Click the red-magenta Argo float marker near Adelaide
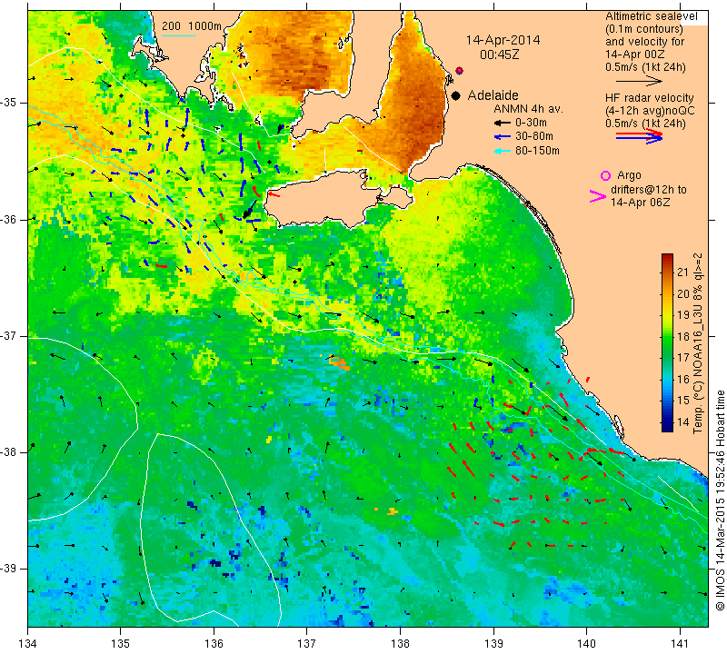727x654 pixels. 459,71
